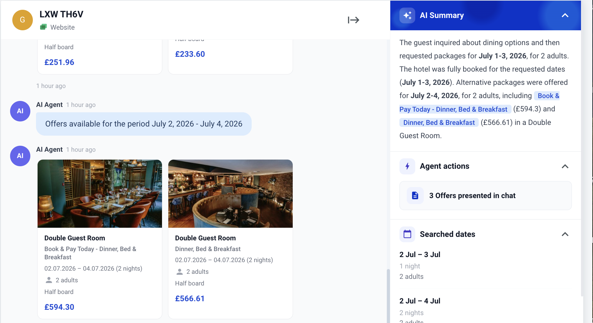Screen dimensions: 593x323
Task: Open the 3 Offers presented in chat action
Action: point(486,196)
